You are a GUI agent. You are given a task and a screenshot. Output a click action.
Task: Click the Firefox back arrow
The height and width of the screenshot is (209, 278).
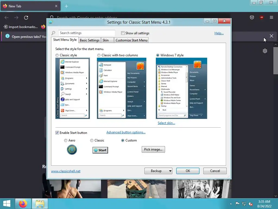tap(7, 17)
